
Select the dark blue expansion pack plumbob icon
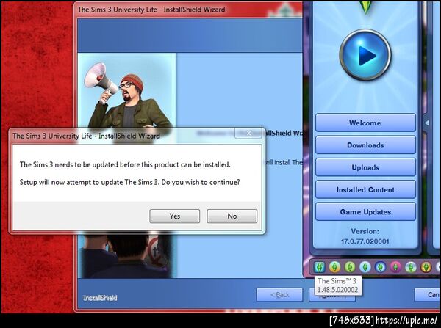380,267
